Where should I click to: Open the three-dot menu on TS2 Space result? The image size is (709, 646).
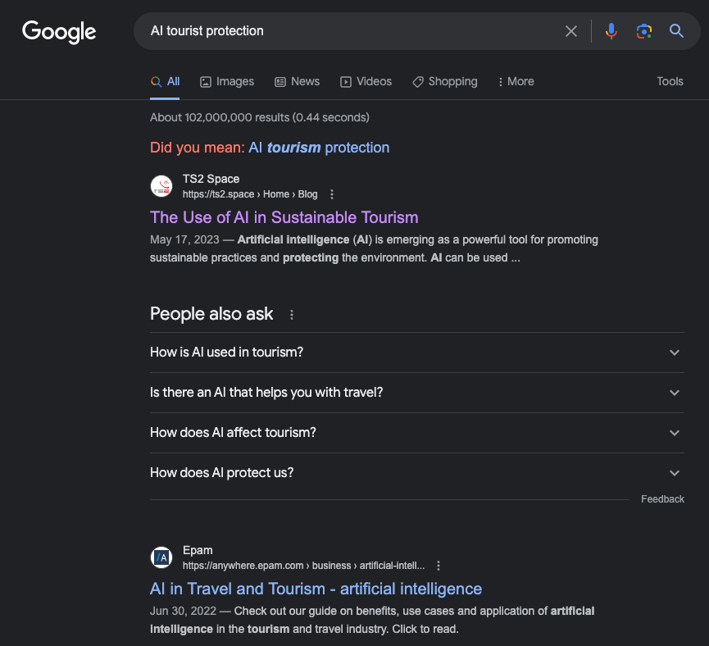click(x=332, y=194)
